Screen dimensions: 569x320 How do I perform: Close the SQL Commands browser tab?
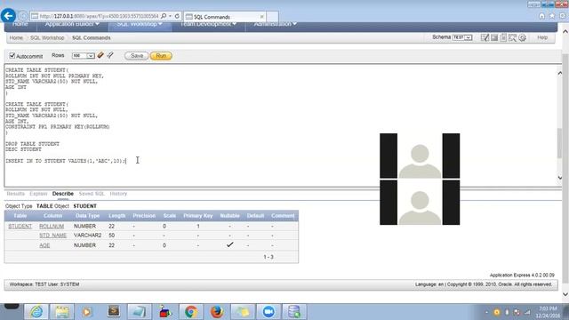pyautogui.click(x=261, y=17)
